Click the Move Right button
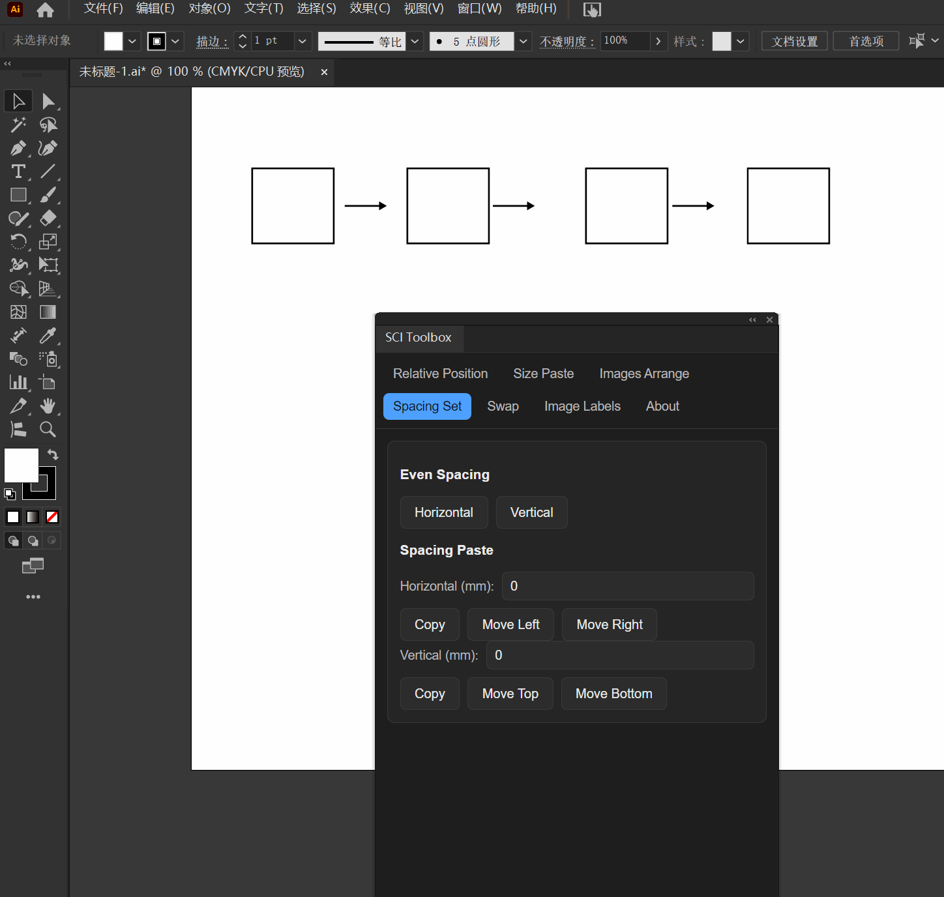 point(610,625)
